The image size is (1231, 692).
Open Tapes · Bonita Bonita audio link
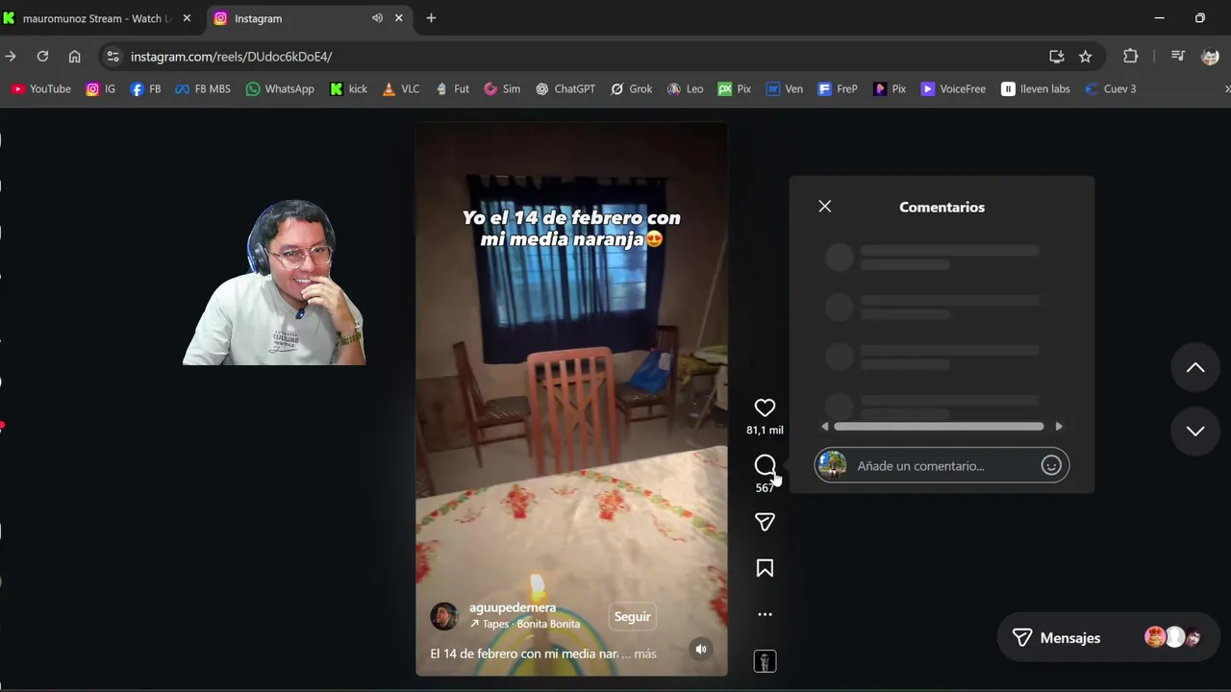(x=525, y=624)
